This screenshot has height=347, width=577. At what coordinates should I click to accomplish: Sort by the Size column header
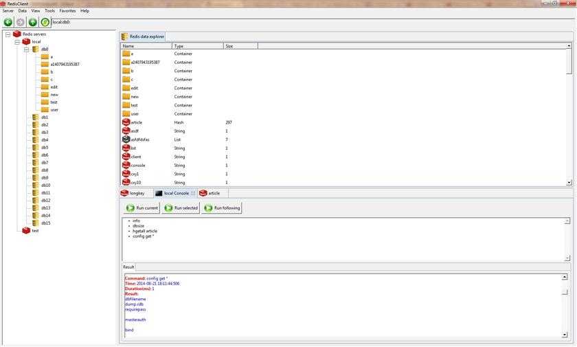tap(240, 46)
